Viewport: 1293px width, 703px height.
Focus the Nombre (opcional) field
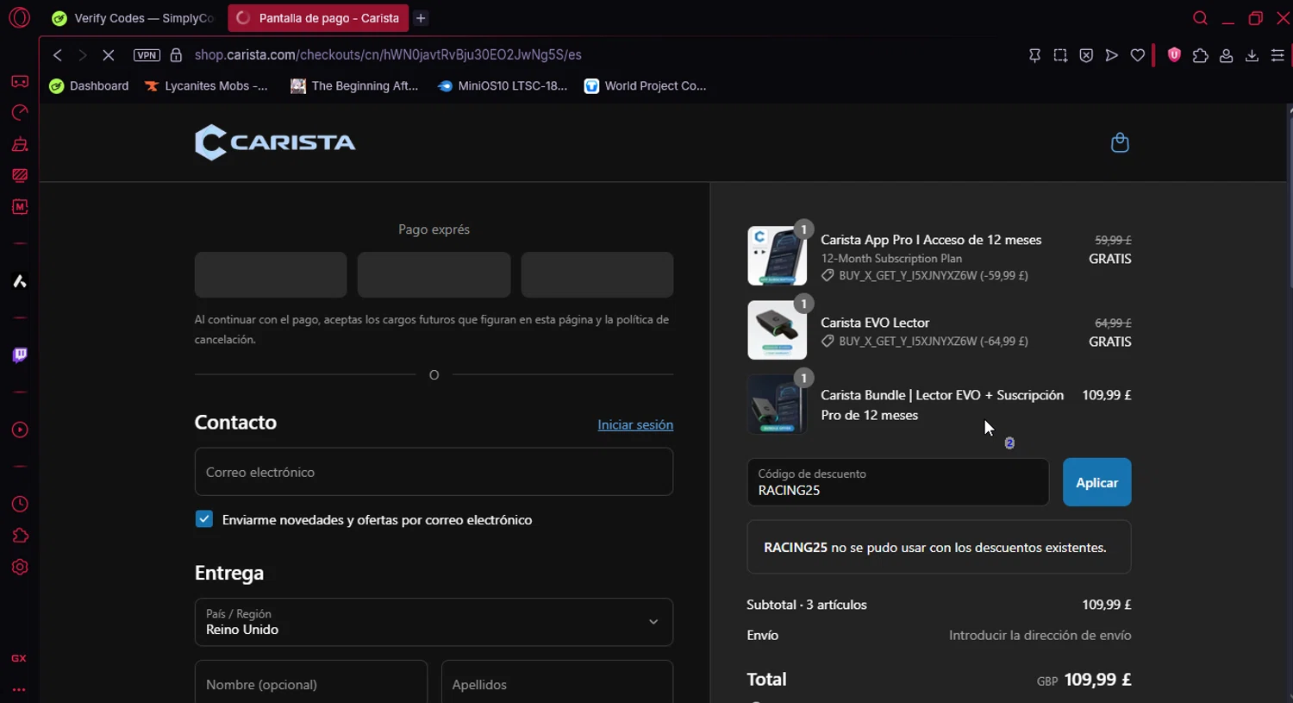tap(311, 684)
